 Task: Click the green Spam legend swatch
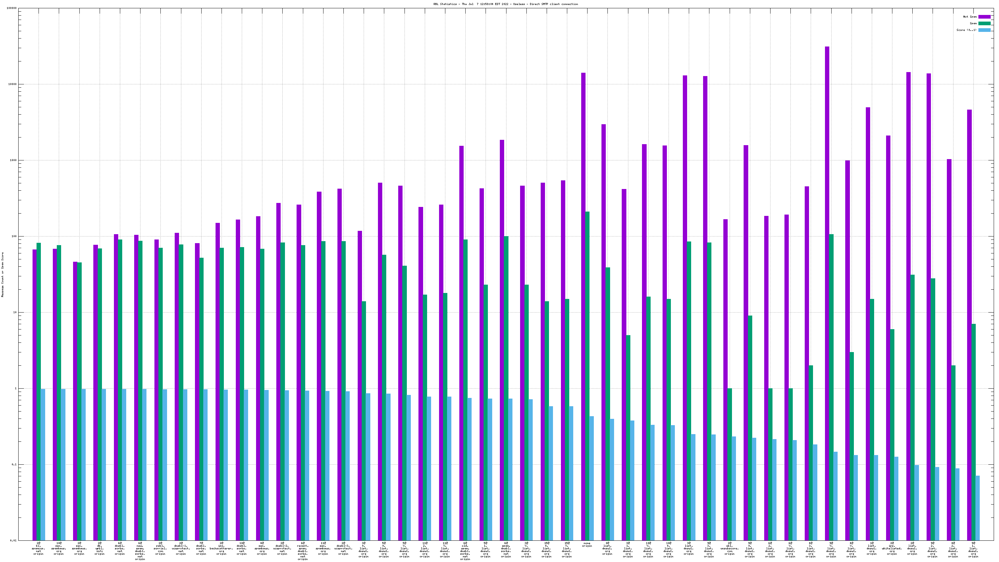point(984,23)
